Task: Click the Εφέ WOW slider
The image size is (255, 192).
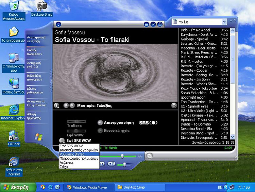Action: tap(76, 131)
